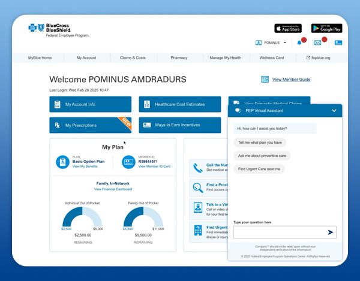Click the Family, In-Network heading
The height and width of the screenshot is (281, 360).
pyautogui.click(x=113, y=183)
